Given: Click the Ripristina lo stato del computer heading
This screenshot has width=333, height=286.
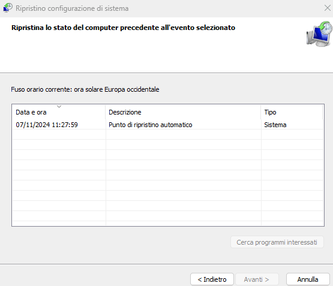Looking at the screenshot, I should pyautogui.click(x=123, y=28).
